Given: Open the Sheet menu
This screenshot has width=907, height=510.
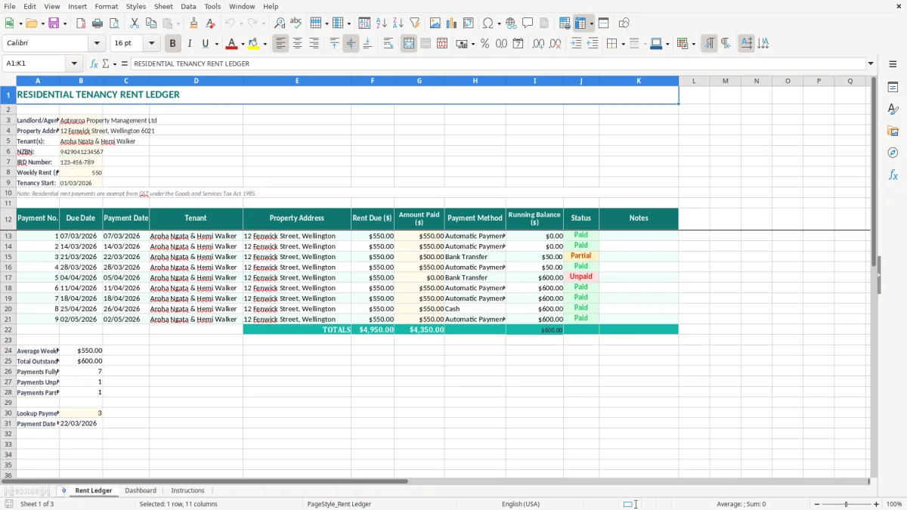Looking at the screenshot, I should click(x=163, y=6).
